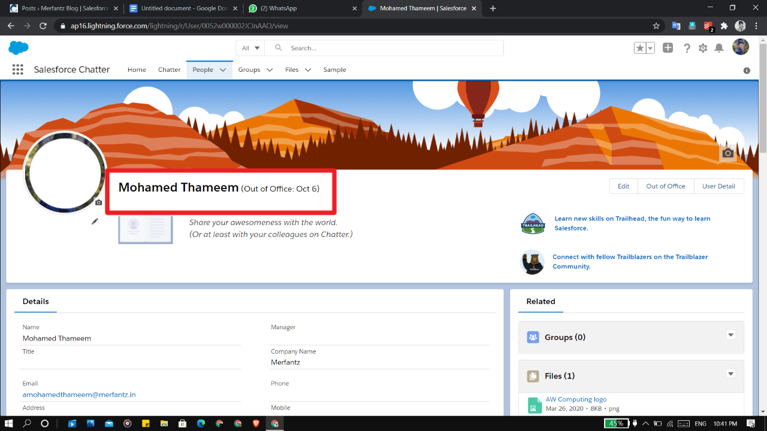Open Chrome Extensions puzzle menu
This screenshot has width=767, height=431.
724,26
